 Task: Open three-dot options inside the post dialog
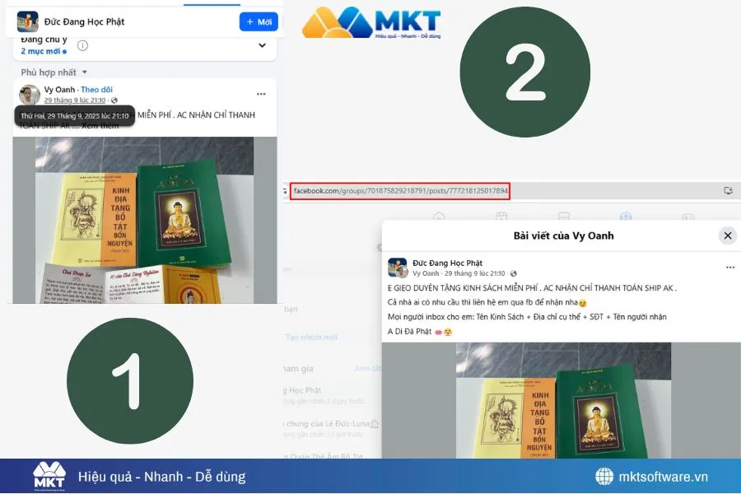(x=729, y=265)
